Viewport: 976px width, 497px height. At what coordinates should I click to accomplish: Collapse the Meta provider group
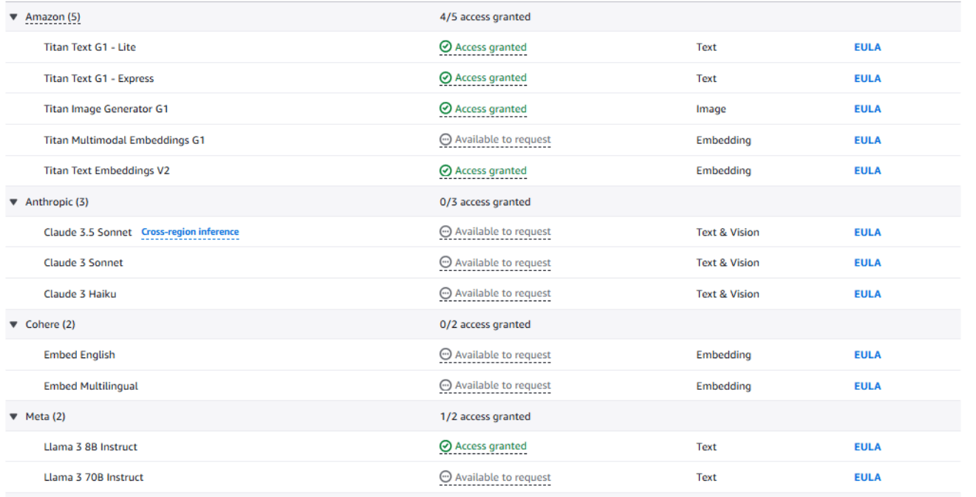pos(13,417)
